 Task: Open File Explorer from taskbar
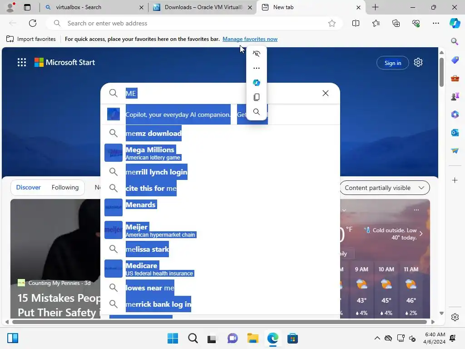pyautogui.click(x=252, y=338)
